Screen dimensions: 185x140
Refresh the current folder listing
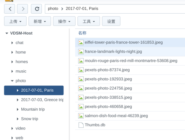(x=36, y=9)
